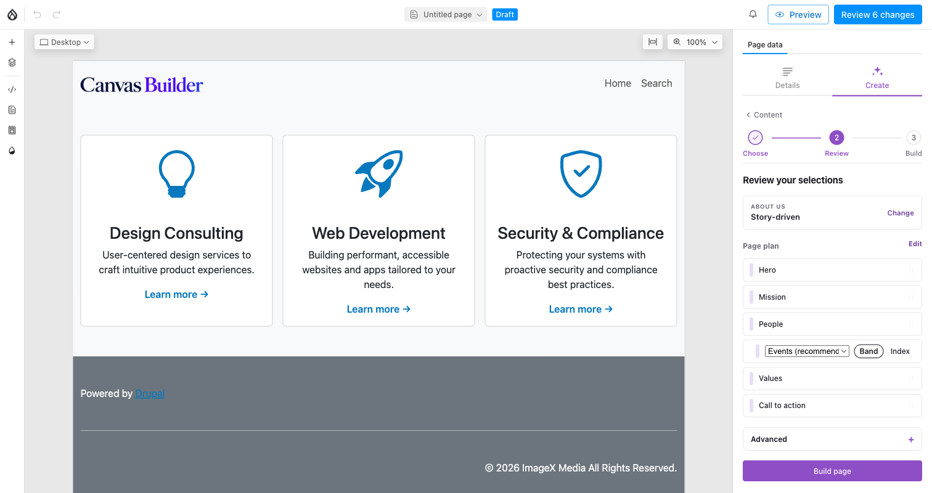Viewport: 932px width, 493px height.
Task: Open the templates icon in left sidebar
Action: point(12,130)
